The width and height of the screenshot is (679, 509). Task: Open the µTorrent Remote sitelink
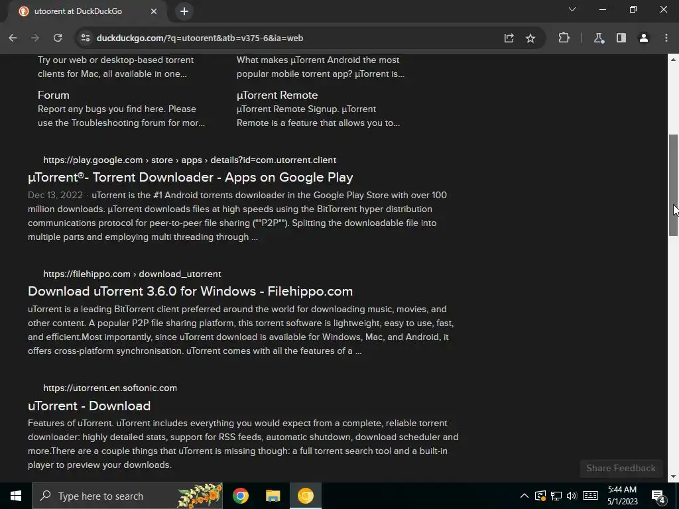[277, 95]
